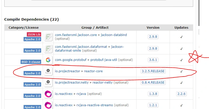Viewport: 209px width, 109px height.
Task: Click the Version column header
Action: click(153, 27)
